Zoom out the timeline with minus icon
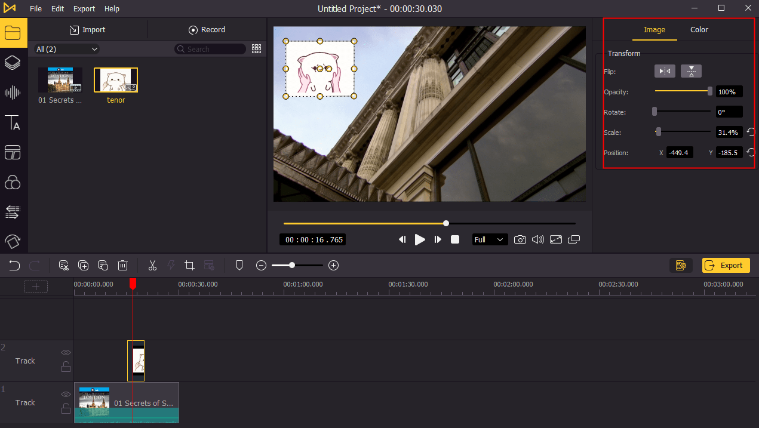This screenshot has height=428, width=759. coord(261,266)
